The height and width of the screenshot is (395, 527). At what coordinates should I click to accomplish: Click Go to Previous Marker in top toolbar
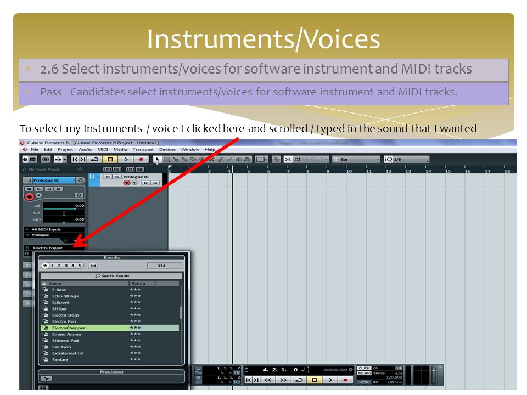(x=75, y=159)
